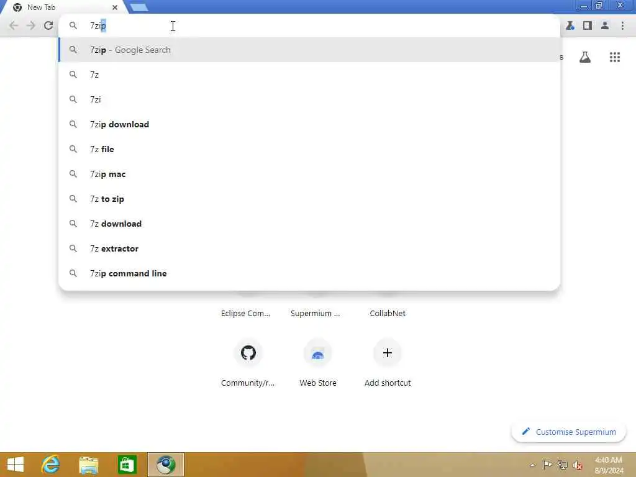Open the Supermium shortcut label
This screenshot has width=636, height=477.
click(x=315, y=313)
